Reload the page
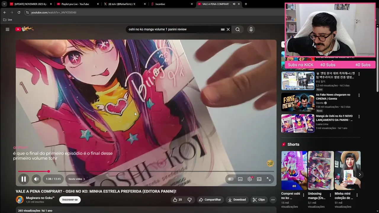 coord(19,12)
